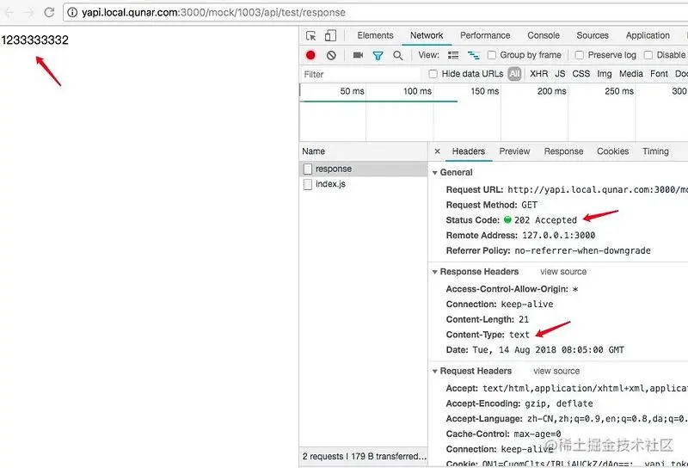This screenshot has width=688, height=468.
Task: Open the Cookies detail tab
Action: tap(613, 151)
